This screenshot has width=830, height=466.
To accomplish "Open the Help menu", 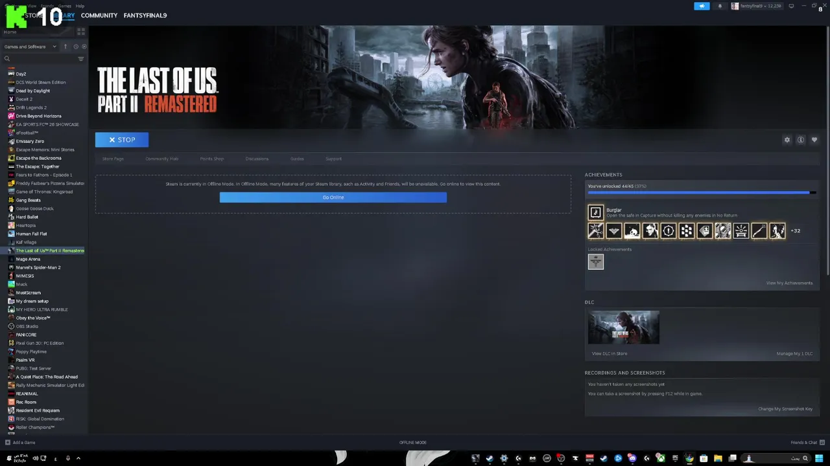I will (x=80, y=6).
